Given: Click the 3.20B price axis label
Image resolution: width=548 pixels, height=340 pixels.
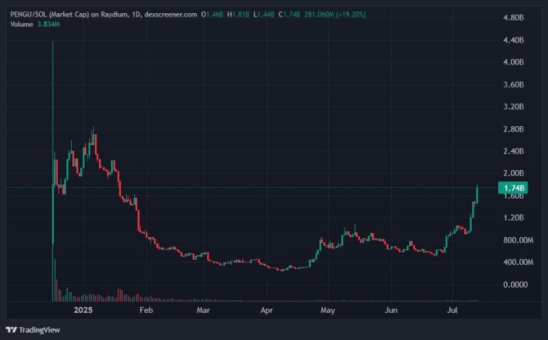Looking at the screenshot, I should 513,106.
